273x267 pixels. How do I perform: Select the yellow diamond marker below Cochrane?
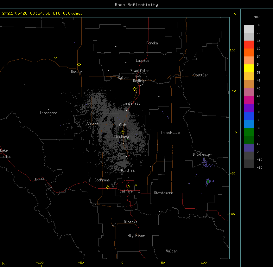[108, 187]
